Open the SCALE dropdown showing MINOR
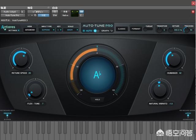 click(71, 30)
